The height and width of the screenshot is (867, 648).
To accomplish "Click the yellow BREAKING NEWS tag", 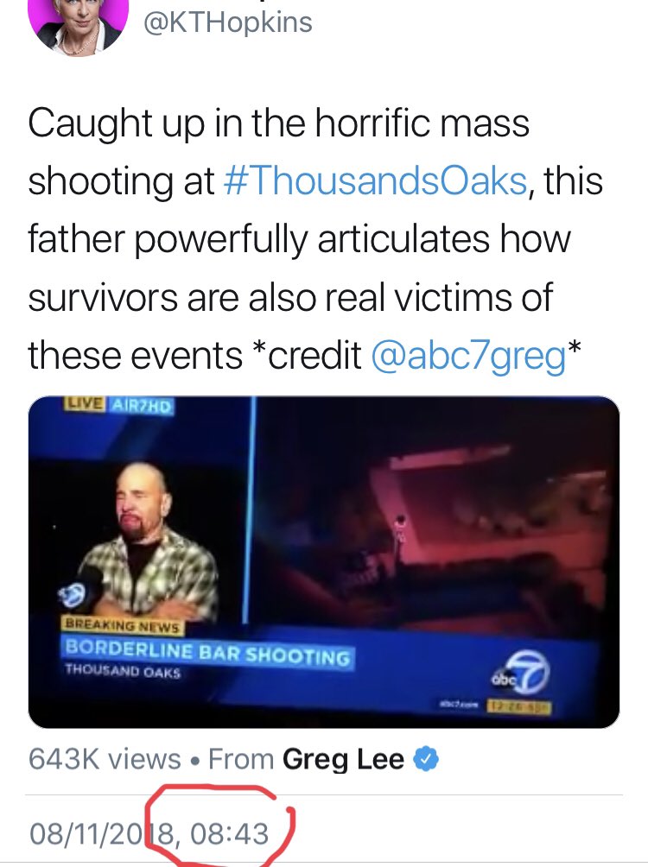I will tap(119, 624).
